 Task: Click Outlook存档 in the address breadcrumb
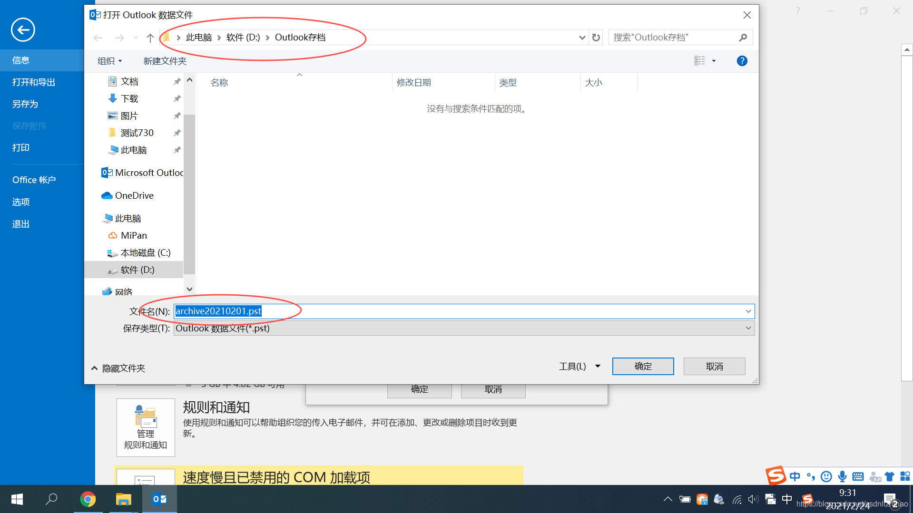[300, 38]
